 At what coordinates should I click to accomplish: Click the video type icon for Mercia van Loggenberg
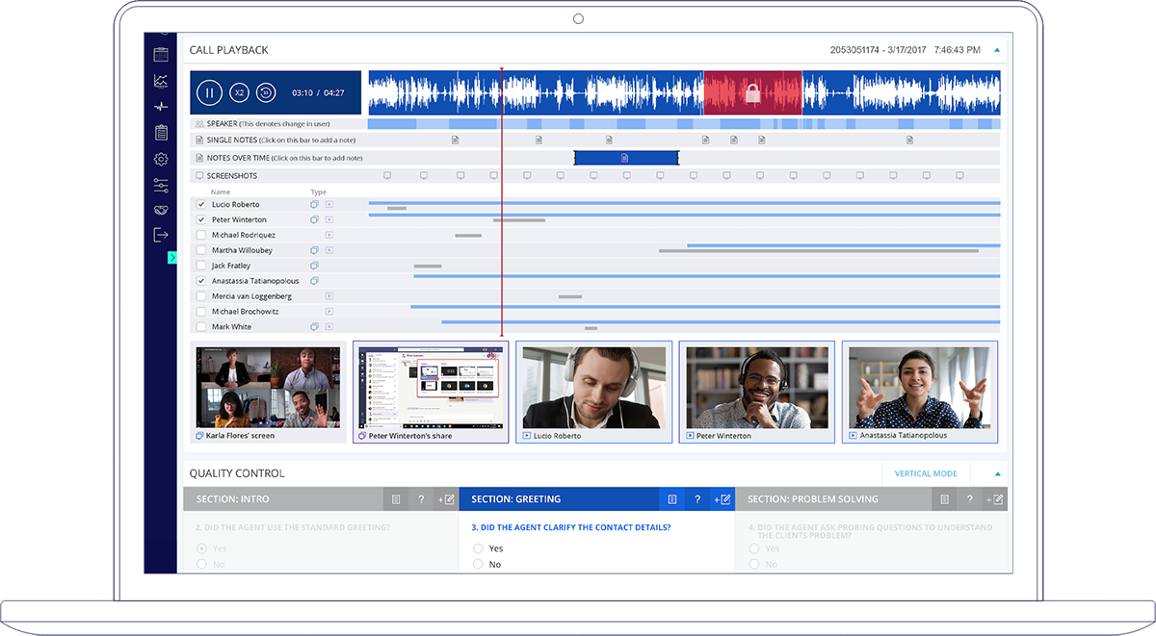328,296
